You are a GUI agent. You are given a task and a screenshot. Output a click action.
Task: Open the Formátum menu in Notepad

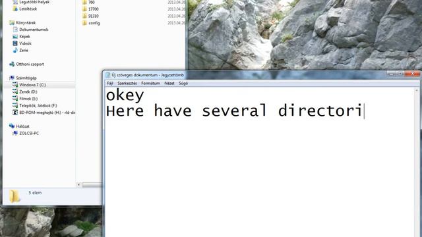click(x=150, y=84)
